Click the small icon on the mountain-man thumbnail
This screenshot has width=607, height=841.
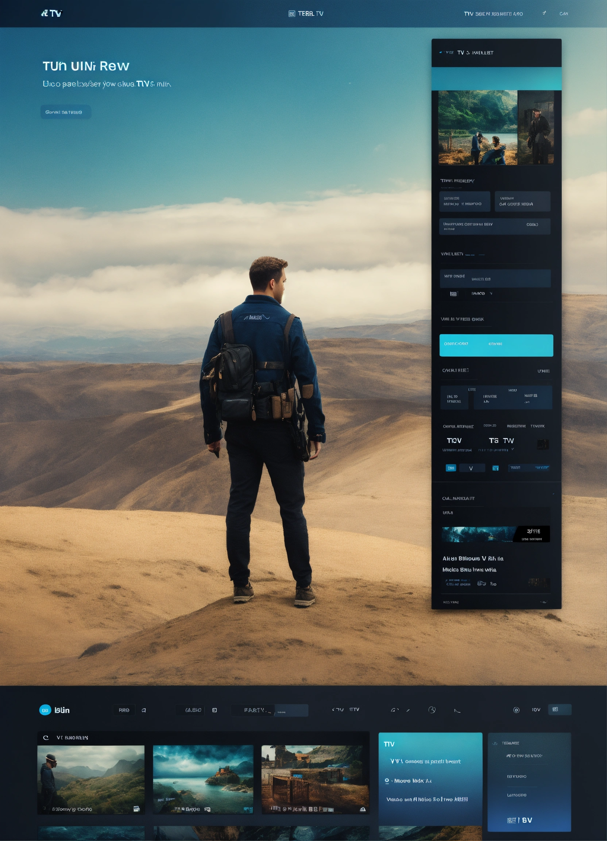coord(136,809)
